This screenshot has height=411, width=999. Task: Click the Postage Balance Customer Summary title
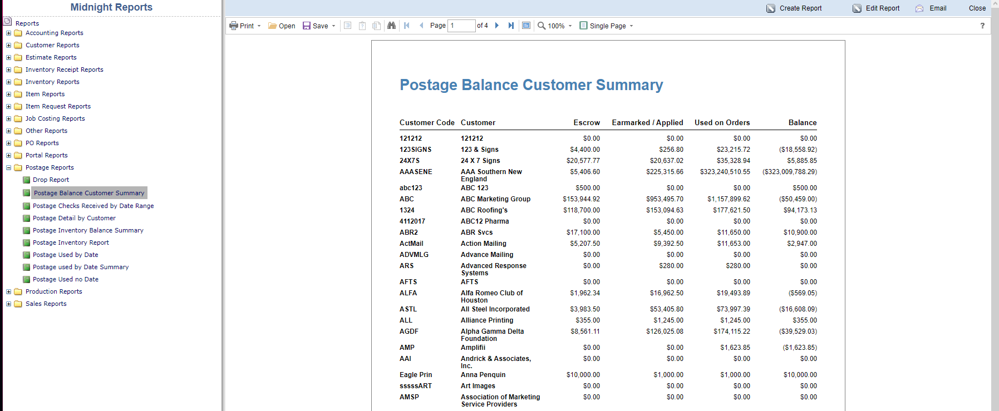pos(532,85)
